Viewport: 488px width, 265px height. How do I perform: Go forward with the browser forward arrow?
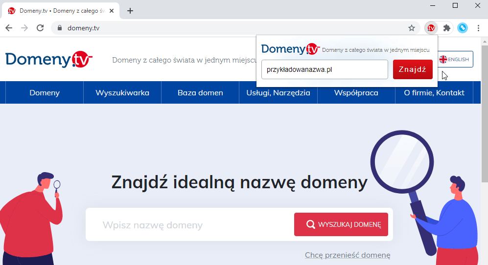coord(24,28)
